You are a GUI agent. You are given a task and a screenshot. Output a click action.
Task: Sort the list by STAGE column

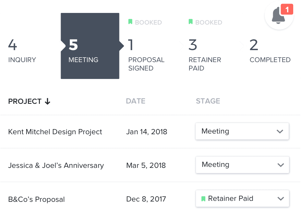tap(208, 101)
